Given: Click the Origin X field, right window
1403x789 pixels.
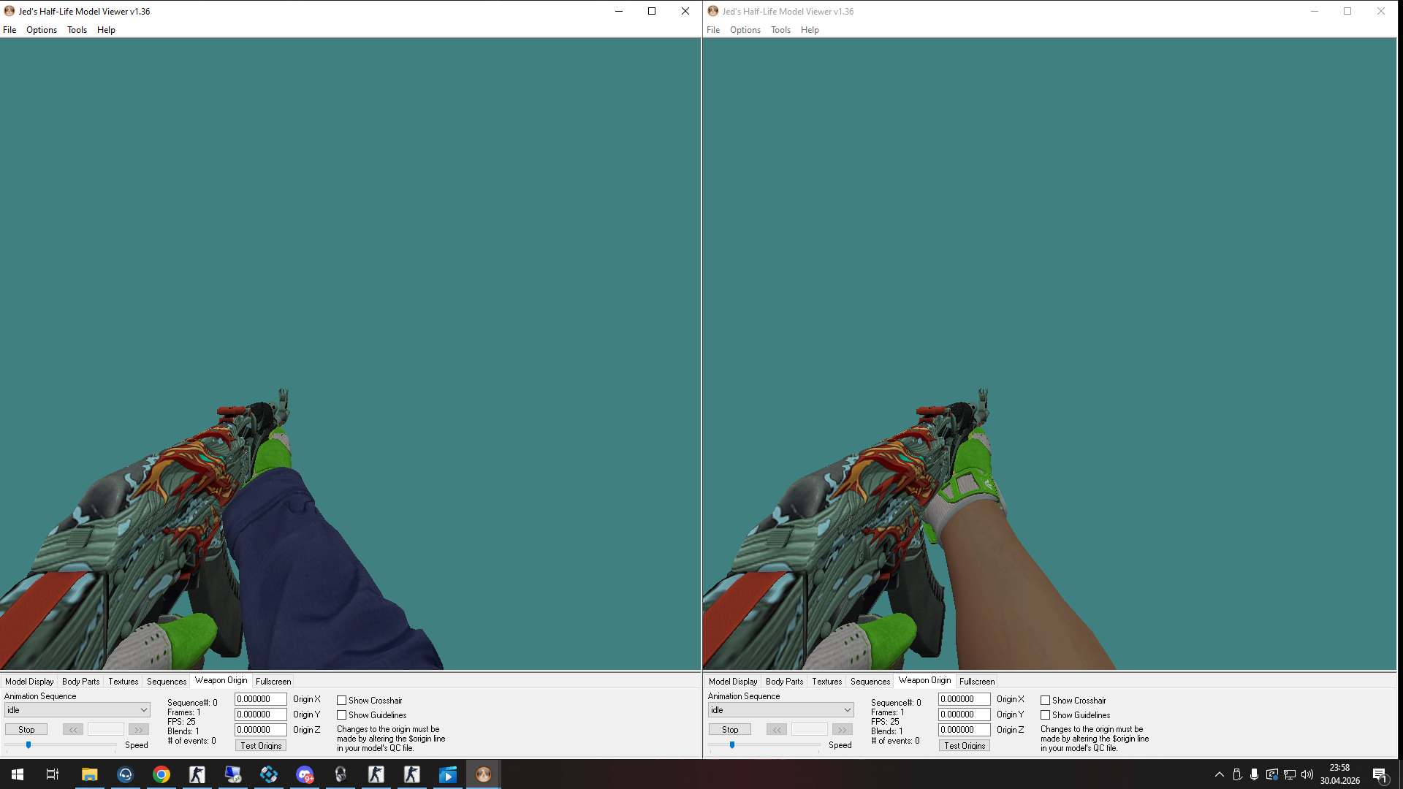Looking at the screenshot, I should click(965, 700).
